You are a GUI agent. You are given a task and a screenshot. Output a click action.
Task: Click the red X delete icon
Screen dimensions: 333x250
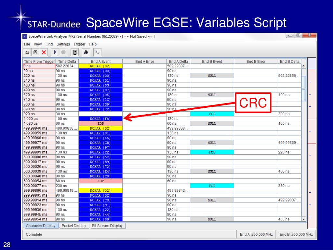pos(44,52)
